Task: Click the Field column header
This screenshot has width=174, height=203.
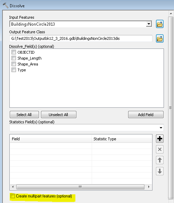Action: point(51,139)
